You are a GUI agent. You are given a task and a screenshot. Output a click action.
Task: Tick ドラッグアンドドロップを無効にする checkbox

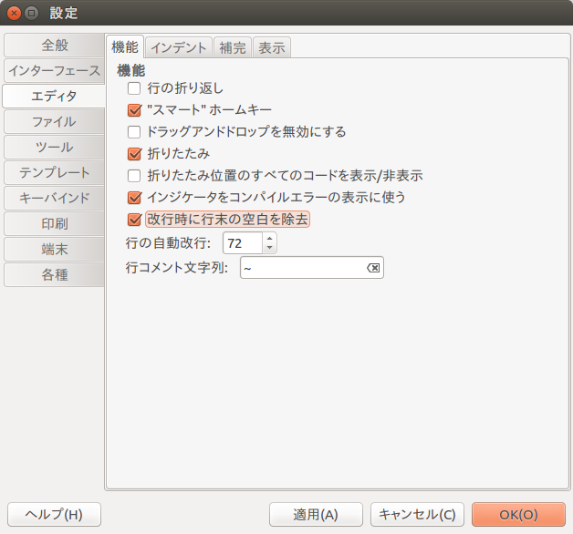point(134,132)
